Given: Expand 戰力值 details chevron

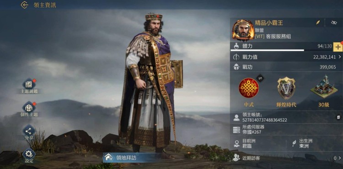Looking at the screenshot, I should (340, 57).
